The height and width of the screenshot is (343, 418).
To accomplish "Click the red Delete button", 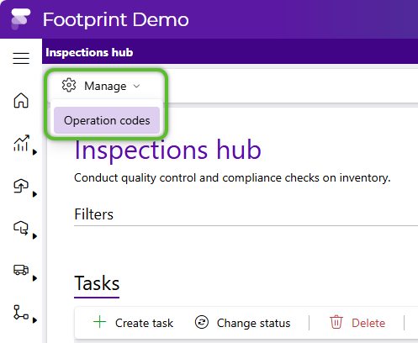I will [357, 323].
